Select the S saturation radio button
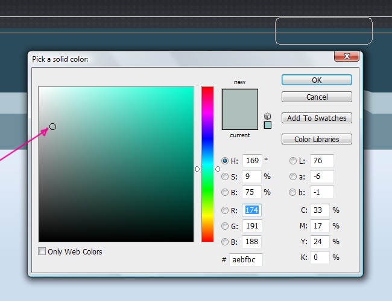Image resolution: width=392 pixels, height=301 pixels. click(225, 177)
